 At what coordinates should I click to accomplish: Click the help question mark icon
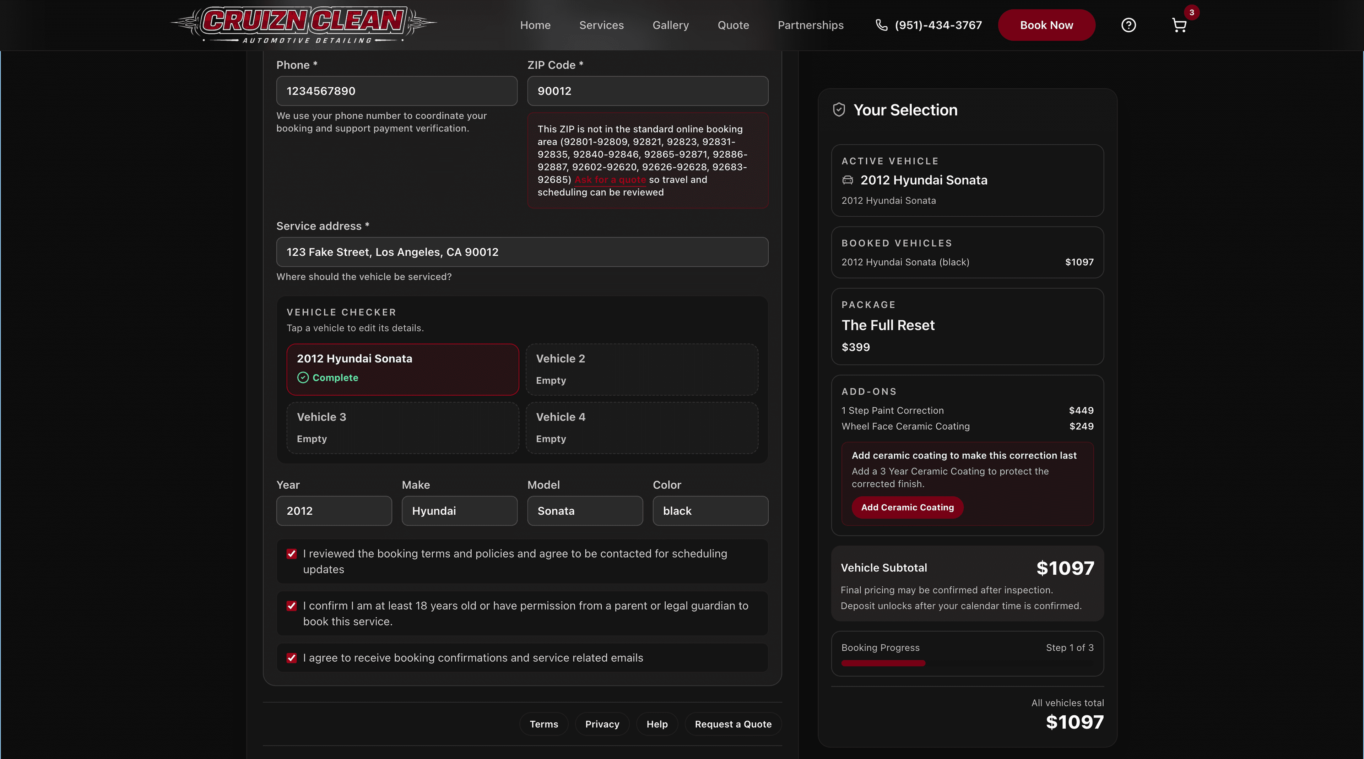pos(1128,26)
